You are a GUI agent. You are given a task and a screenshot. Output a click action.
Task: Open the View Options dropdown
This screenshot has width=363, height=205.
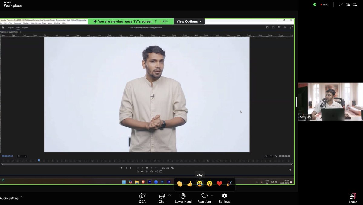189,21
